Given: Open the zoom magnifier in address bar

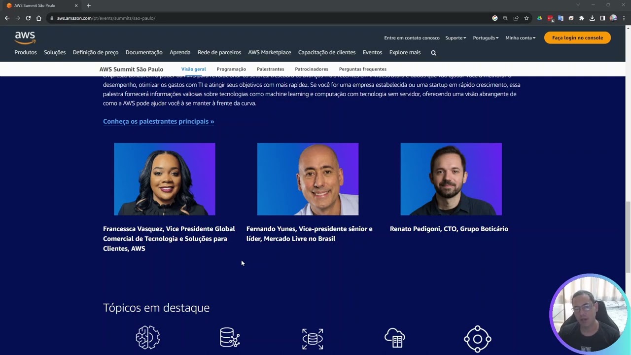Looking at the screenshot, I should [x=505, y=18].
